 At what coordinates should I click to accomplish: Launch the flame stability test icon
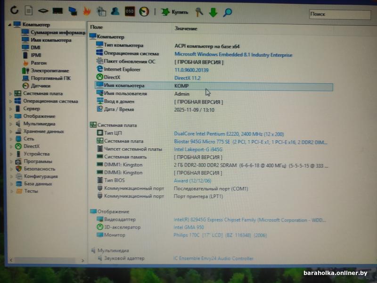tap(87, 11)
